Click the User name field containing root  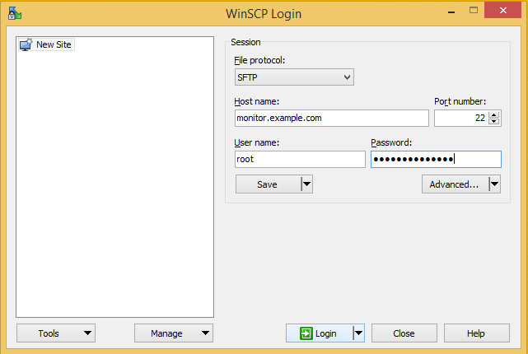(x=300, y=159)
